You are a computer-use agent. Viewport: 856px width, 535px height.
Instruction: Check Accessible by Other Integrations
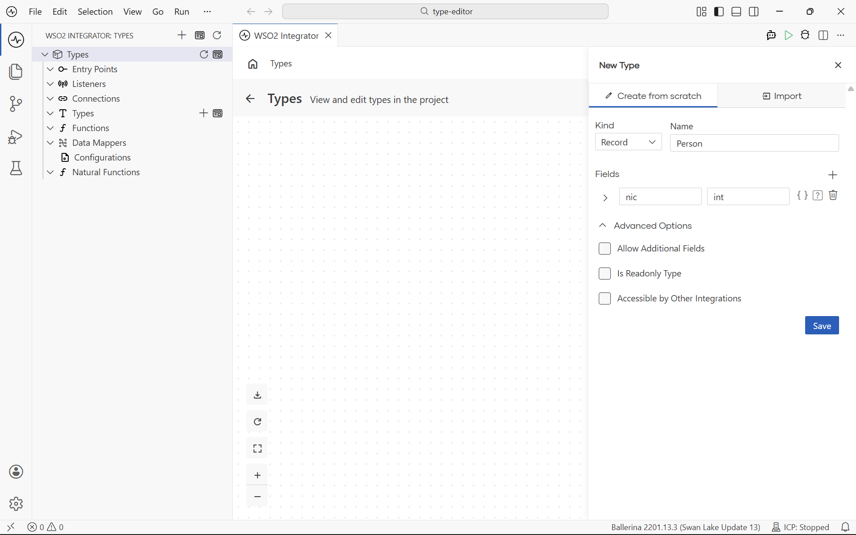pos(605,298)
